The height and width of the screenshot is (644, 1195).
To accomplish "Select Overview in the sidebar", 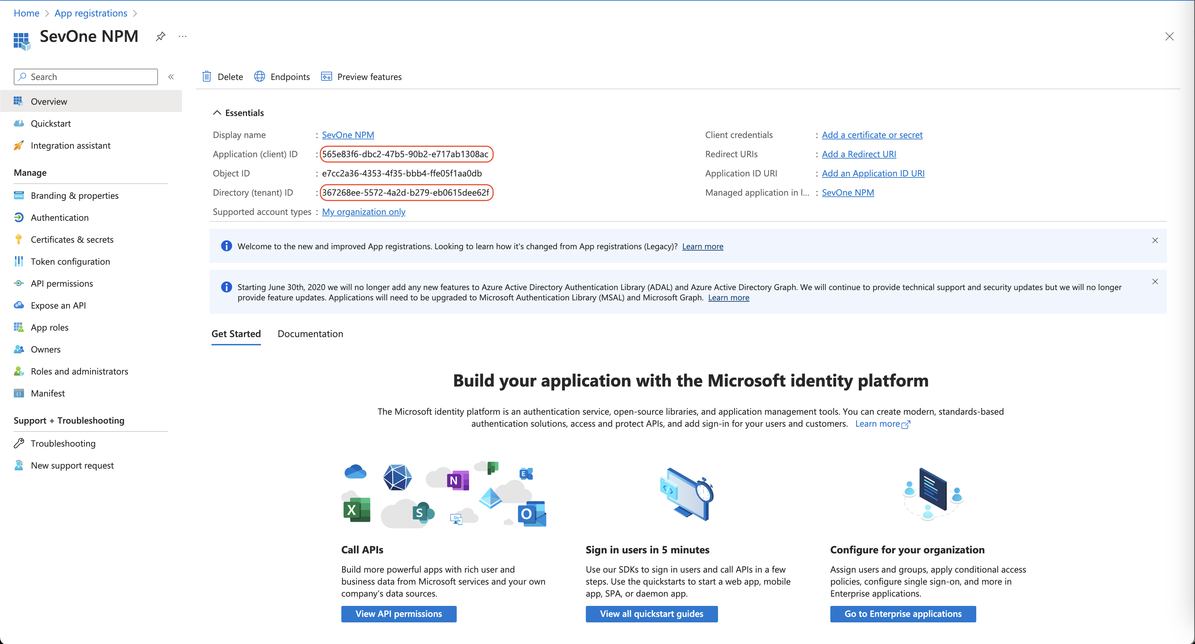I will pyautogui.click(x=91, y=101).
